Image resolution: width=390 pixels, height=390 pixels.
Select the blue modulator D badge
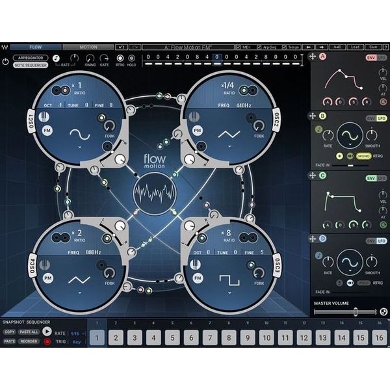tap(322, 239)
